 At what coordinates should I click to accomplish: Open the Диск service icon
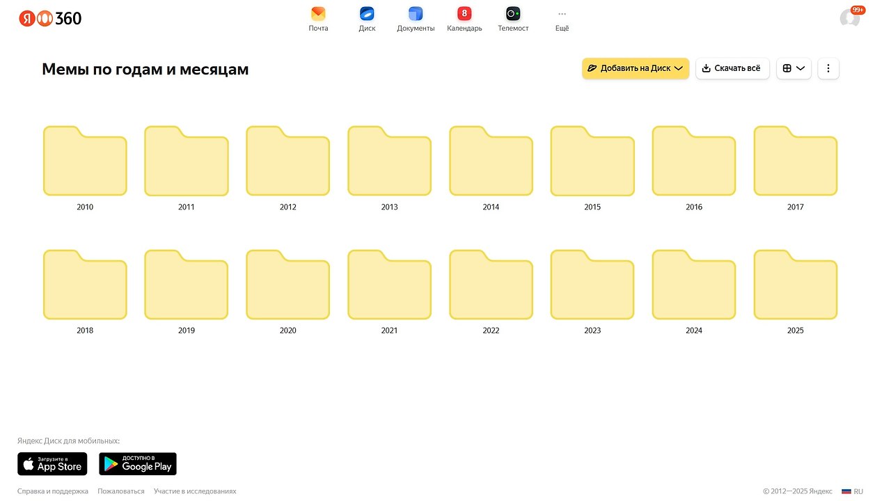click(x=367, y=14)
